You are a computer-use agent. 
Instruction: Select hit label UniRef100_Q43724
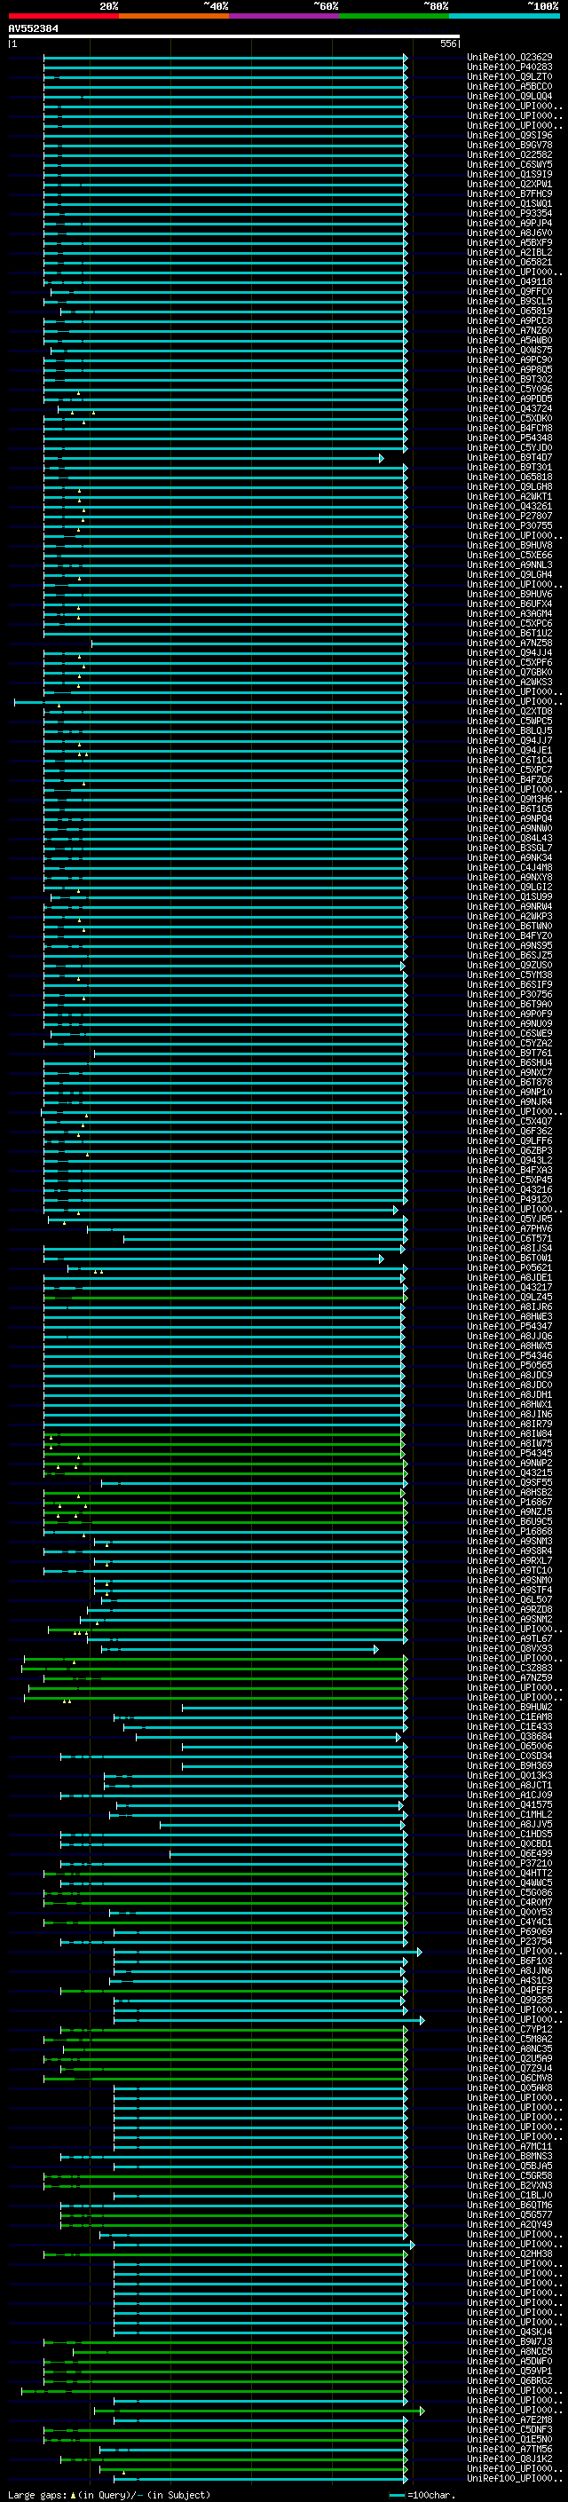coord(509,409)
